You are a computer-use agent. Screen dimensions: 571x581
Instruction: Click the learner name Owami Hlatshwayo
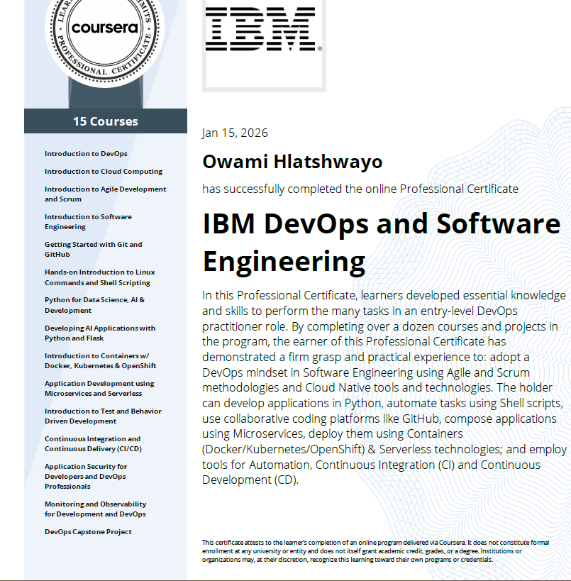[292, 162]
